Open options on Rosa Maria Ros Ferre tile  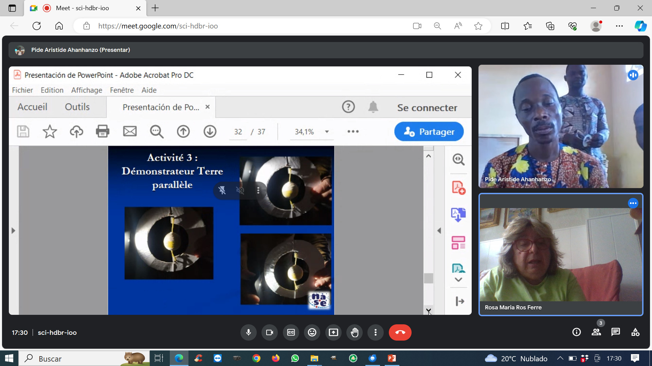click(x=633, y=203)
